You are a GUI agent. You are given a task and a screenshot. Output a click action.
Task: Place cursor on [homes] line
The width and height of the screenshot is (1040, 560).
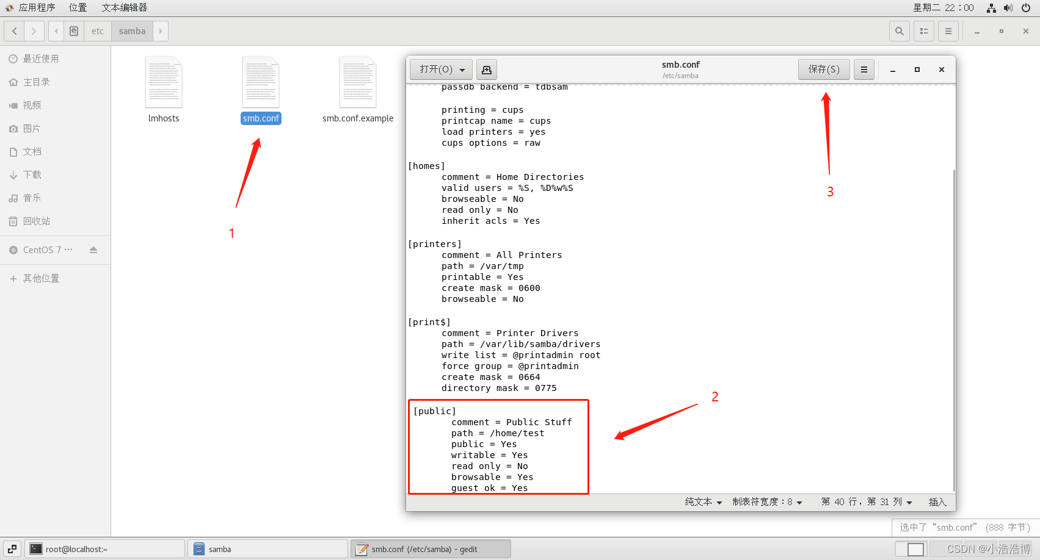pos(426,166)
